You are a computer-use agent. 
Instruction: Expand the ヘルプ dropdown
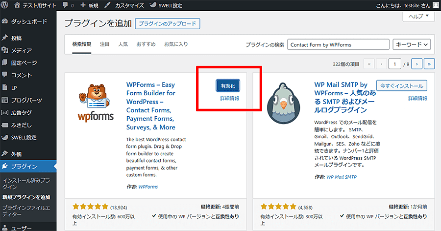(418, 16)
